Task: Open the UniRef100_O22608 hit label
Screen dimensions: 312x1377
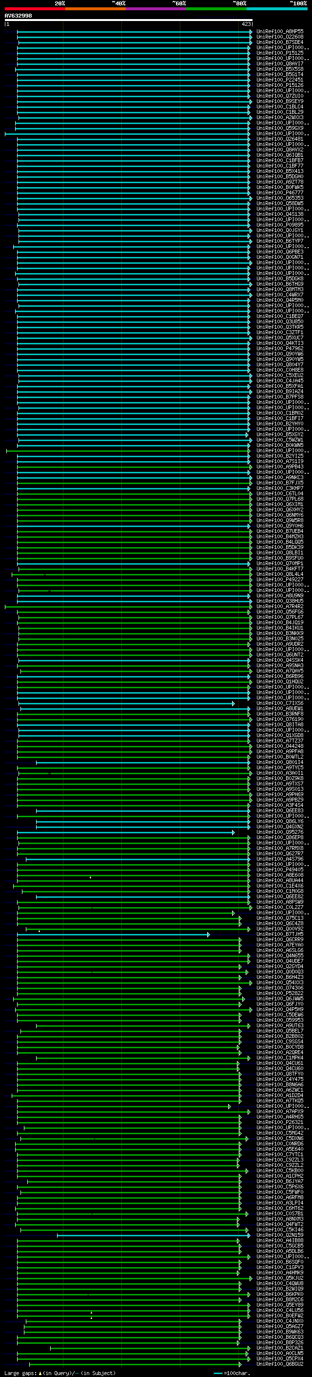Action: (279, 37)
